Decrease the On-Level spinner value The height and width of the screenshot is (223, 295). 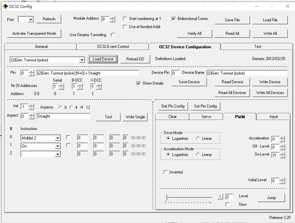(x=282, y=157)
